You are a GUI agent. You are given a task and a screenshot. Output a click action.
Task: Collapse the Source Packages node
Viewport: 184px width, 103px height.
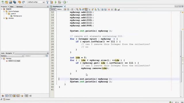4,11
